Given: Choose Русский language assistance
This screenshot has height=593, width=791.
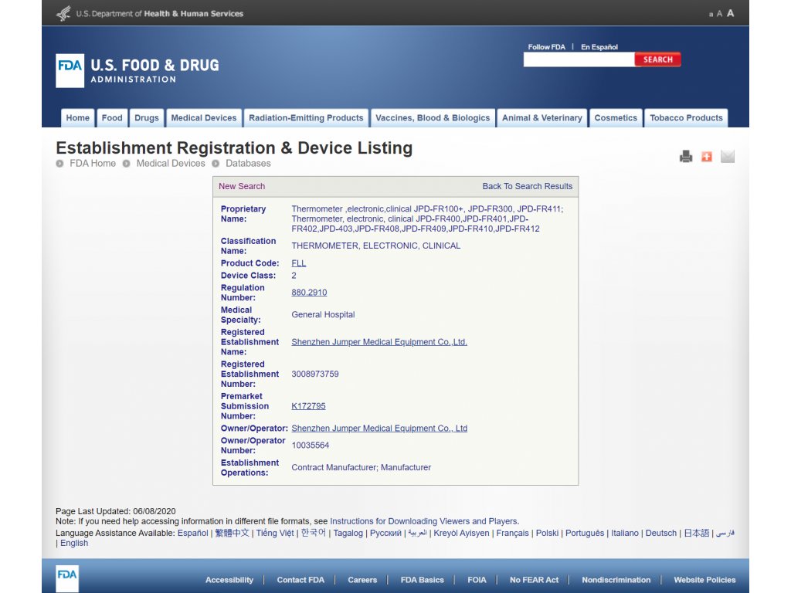Looking at the screenshot, I should tap(386, 533).
